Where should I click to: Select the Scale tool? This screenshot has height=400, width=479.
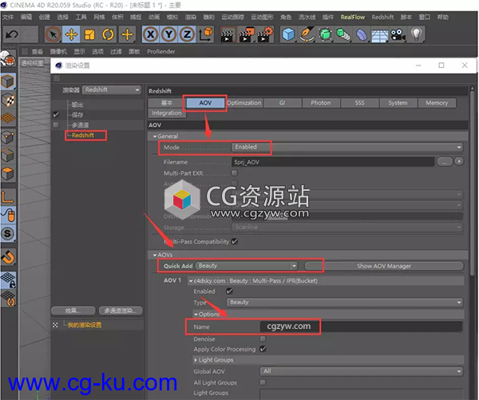click(x=89, y=34)
